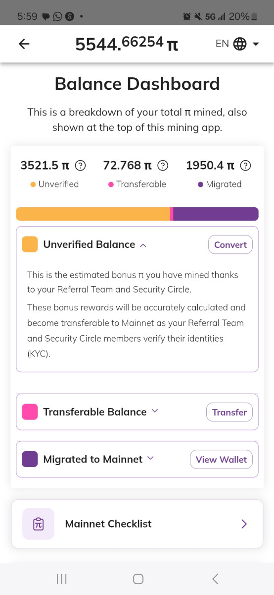Tap the Mainnet Checklist clipboard icon
This screenshot has width=274, height=595.
(x=38, y=524)
